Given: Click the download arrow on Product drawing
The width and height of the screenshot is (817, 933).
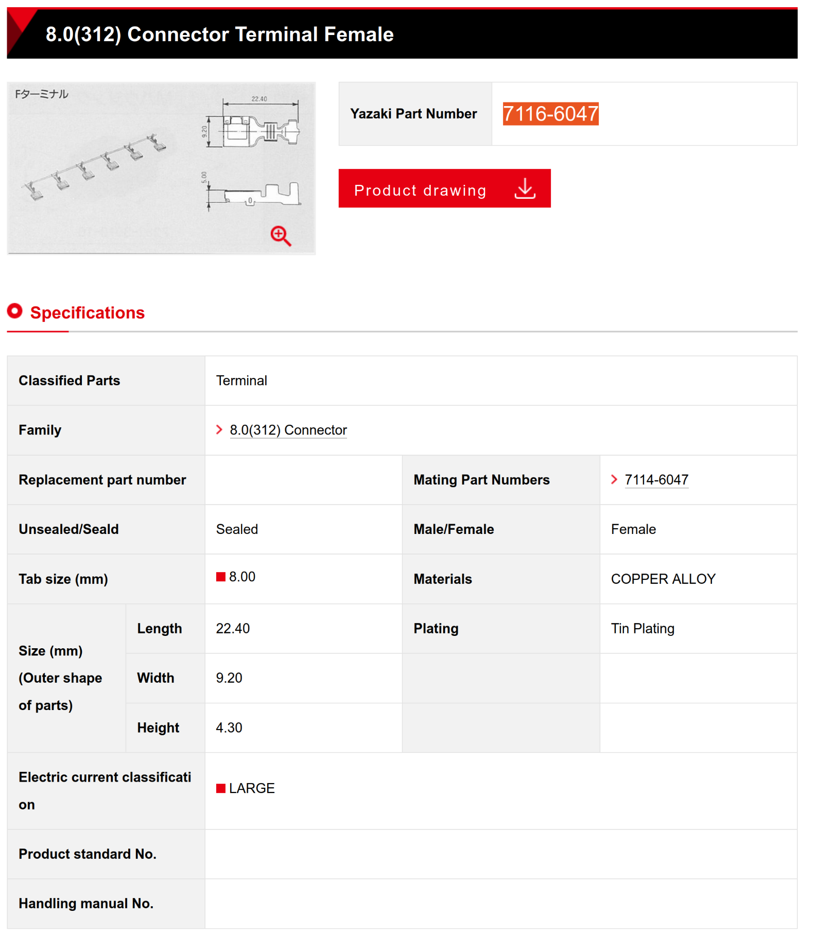Looking at the screenshot, I should tap(525, 188).
